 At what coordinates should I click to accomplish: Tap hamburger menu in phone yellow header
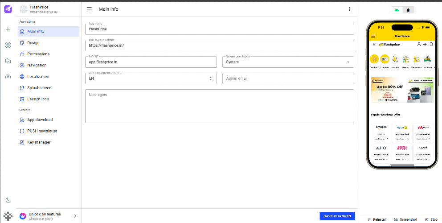pos(373,36)
